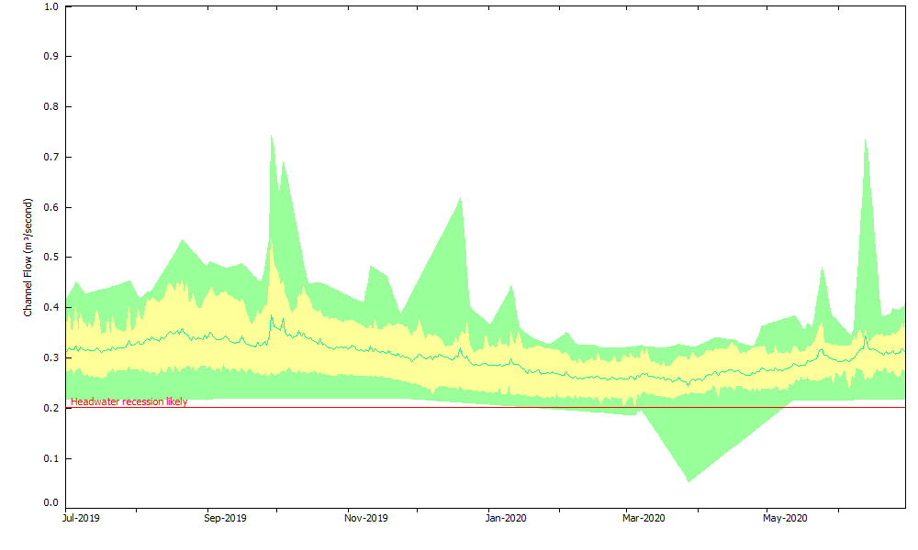The width and height of the screenshot is (918, 550).
Task: Select the Jul-2019 x-axis date label
Action: click(x=82, y=519)
